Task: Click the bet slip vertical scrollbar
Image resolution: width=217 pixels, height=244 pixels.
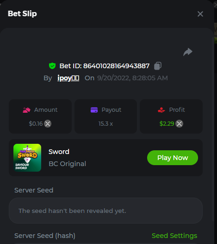Action: (213, 129)
